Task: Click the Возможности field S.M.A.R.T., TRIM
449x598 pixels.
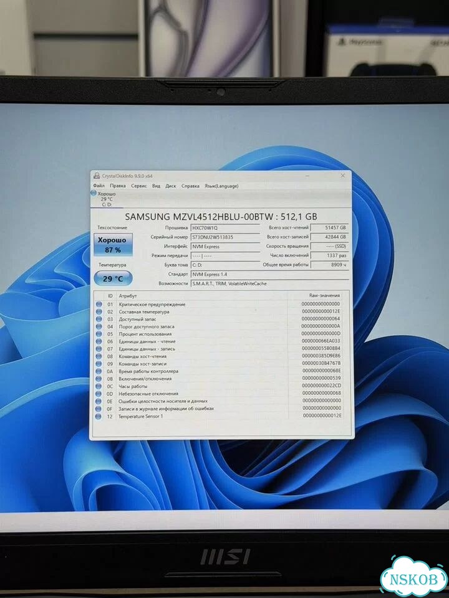Action: coord(269,283)
